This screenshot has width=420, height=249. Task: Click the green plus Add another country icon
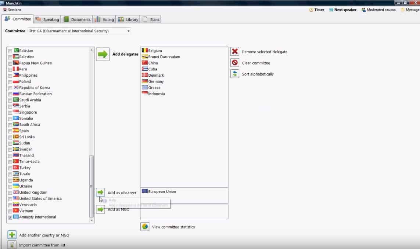[x=12, y=235]
